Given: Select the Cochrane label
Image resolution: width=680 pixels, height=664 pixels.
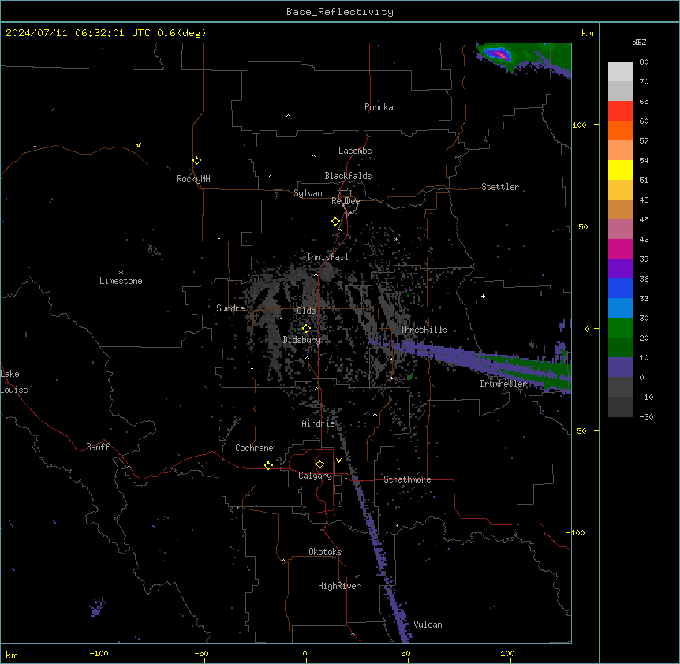Looking at the screenshot, I should pyautogui.click(x=254, y=448).
